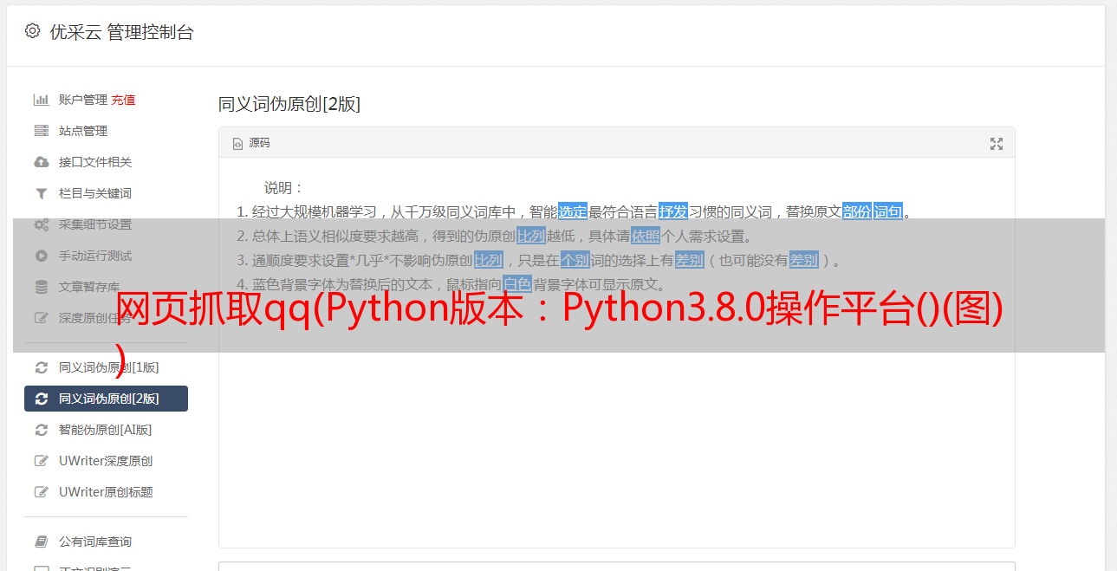Image resolution: width=1117 pixels, height=571 pixels.
Task: Click the refresh icon beside 智能伪原创[AI版]
Action: pyautogui.click(x=41, y=430)
